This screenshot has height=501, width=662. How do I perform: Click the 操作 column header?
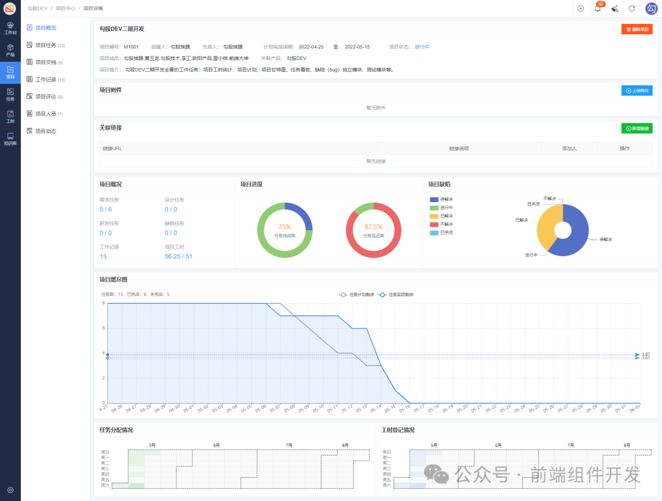coord(625,148)
